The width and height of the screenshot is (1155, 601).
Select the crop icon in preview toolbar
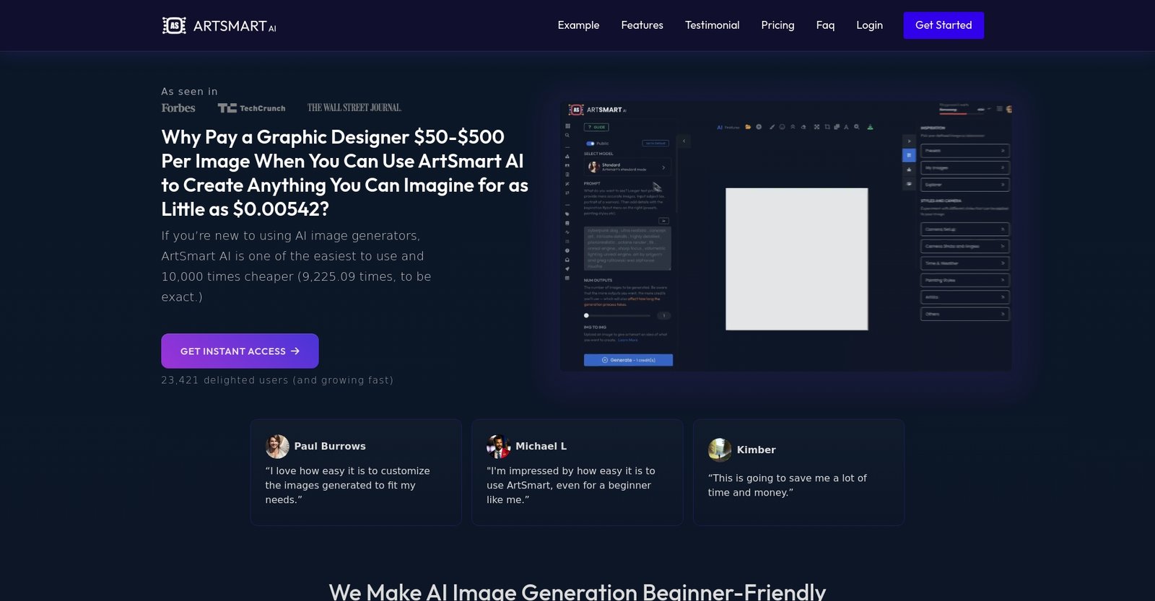tap(827, 127)
